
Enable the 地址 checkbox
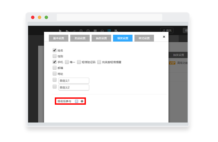point(54,74)
